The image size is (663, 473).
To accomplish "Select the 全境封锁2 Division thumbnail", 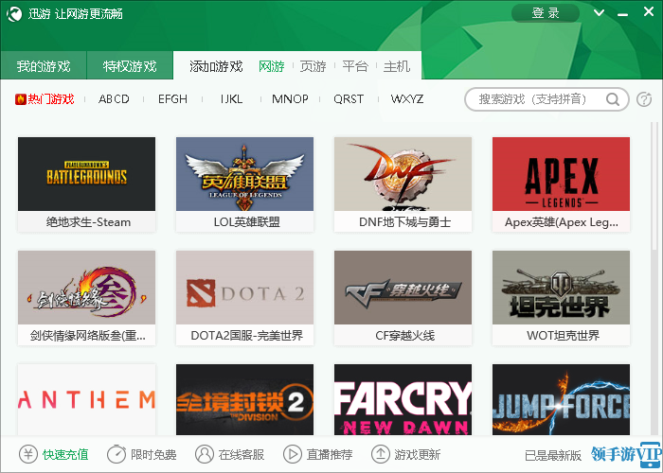I will click(x=244, y=399).
